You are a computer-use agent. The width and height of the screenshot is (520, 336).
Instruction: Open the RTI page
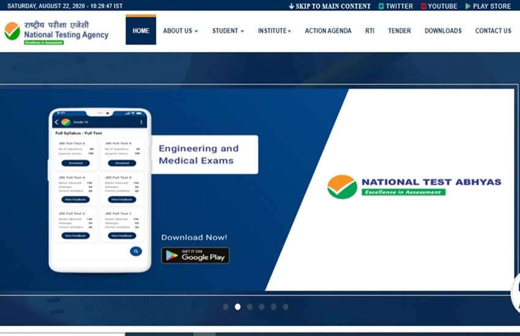(370, 31)
